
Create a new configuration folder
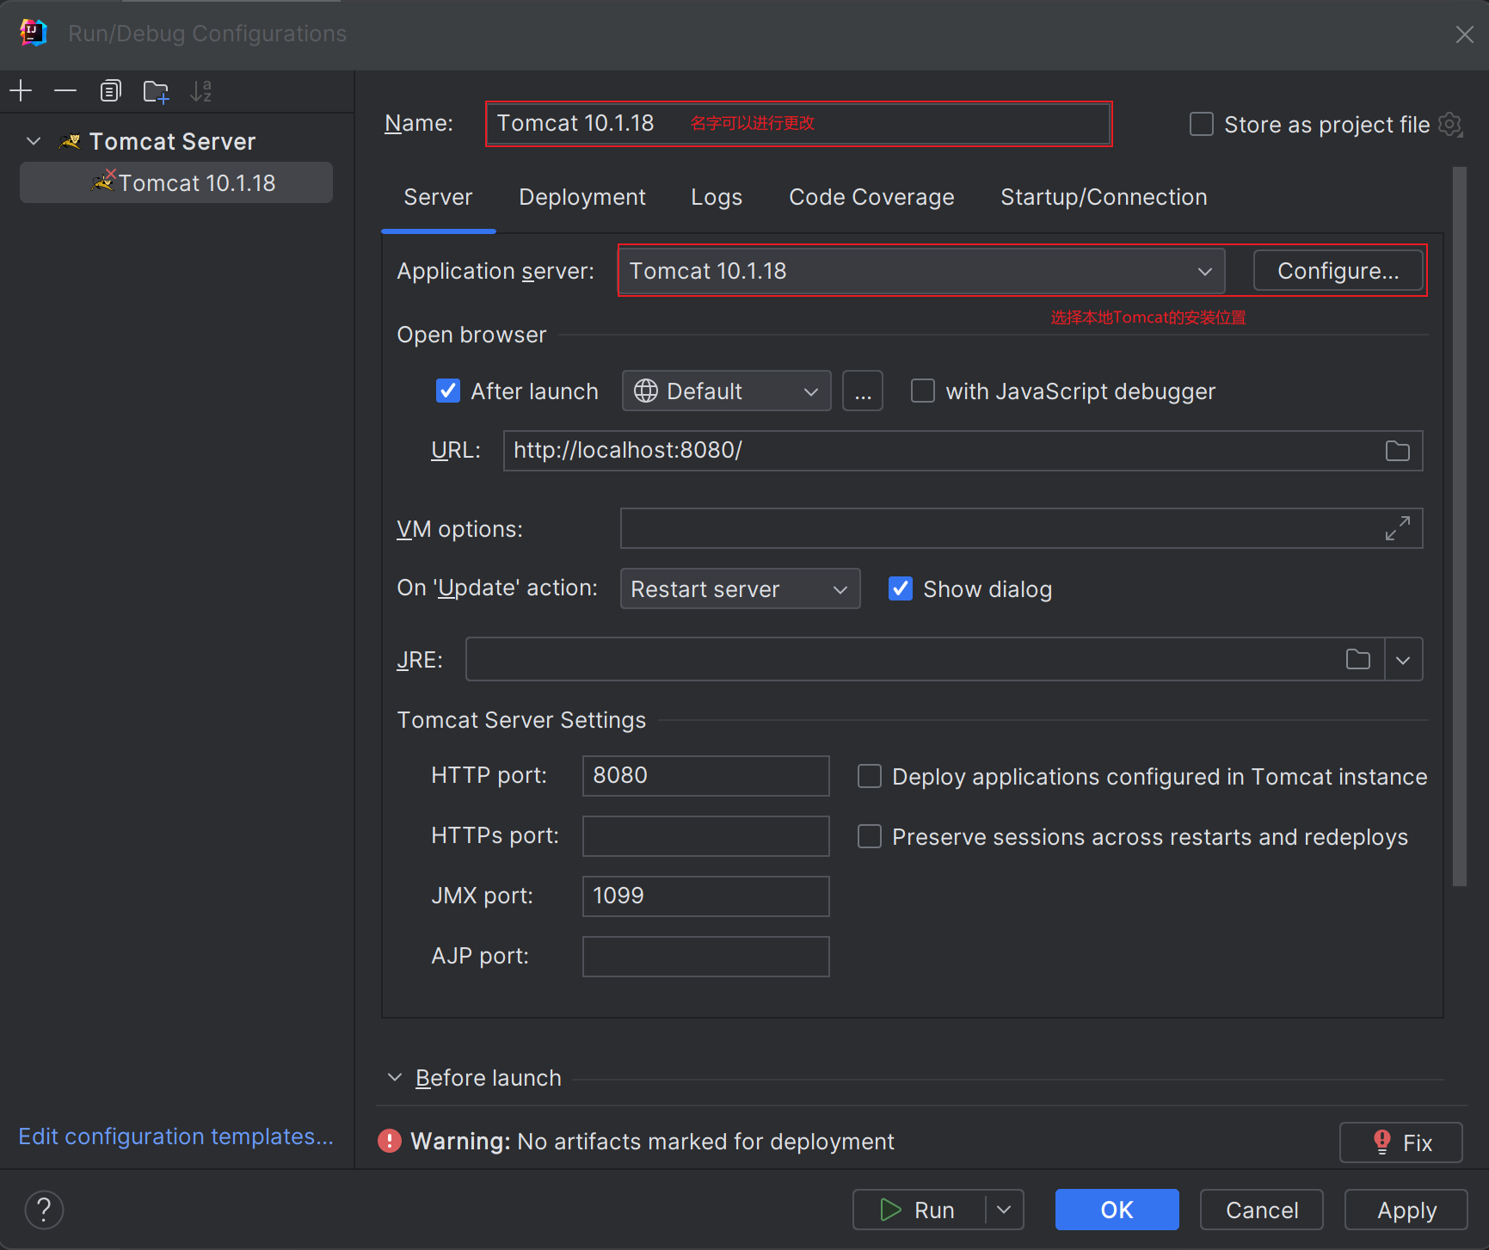156,90
